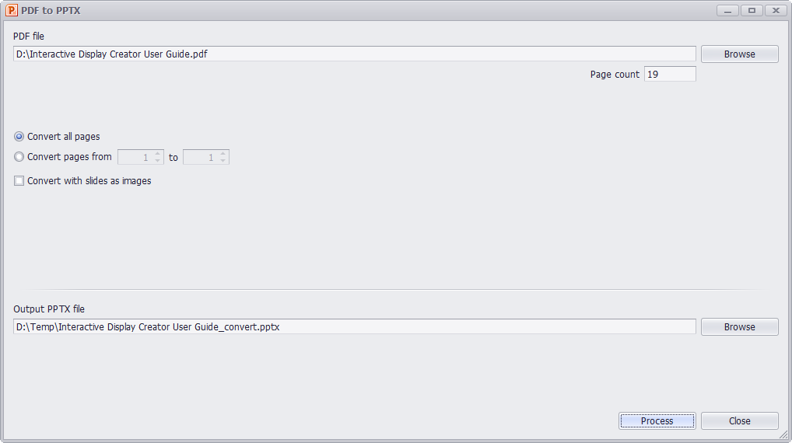The height and width of the screenshot is (443, 792).
Task: Click the Page count field
Action: pos(670,74)
